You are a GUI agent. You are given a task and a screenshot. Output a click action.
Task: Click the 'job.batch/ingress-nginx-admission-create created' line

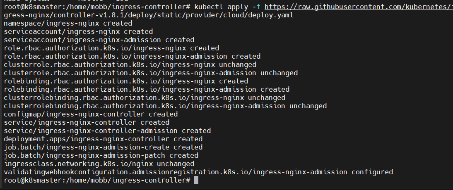[103, 147]
